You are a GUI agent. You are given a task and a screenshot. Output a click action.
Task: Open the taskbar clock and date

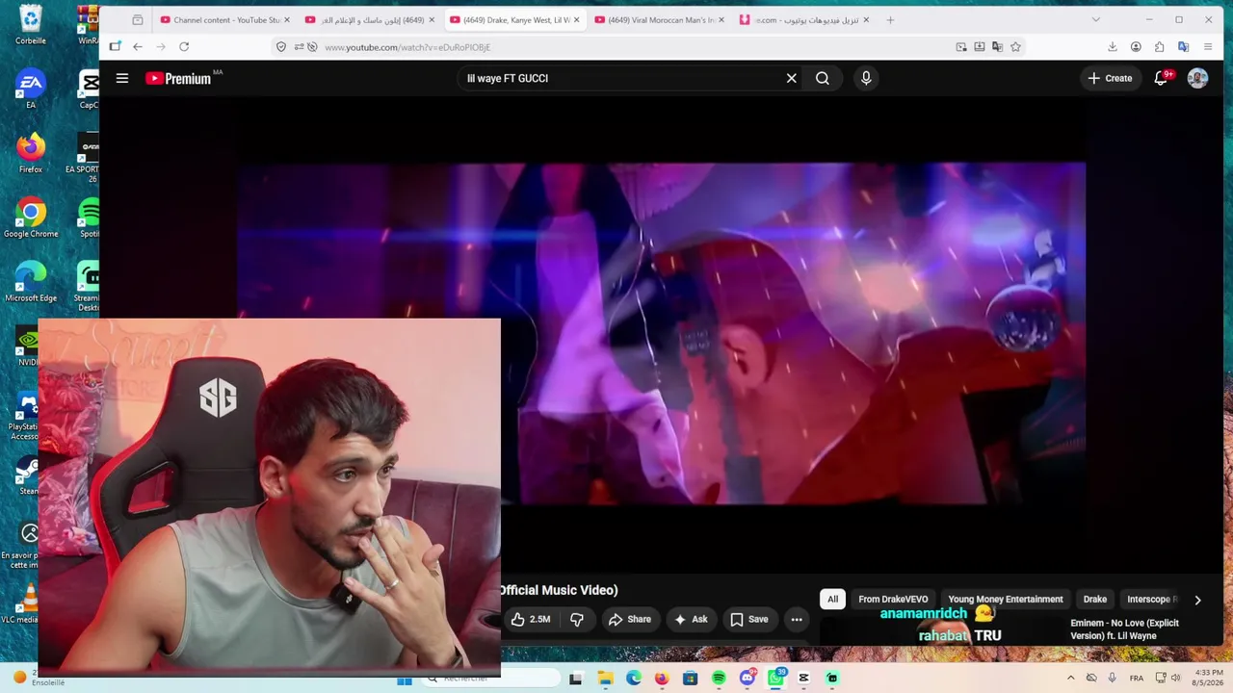[x=1209, y=678]
